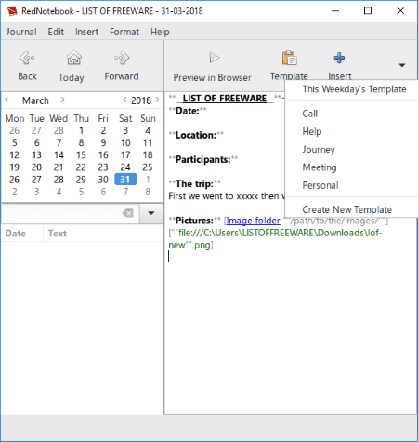Screen dimensions: 418x442
Task: Select March 1 in the calendar
Action: (81, 130)
